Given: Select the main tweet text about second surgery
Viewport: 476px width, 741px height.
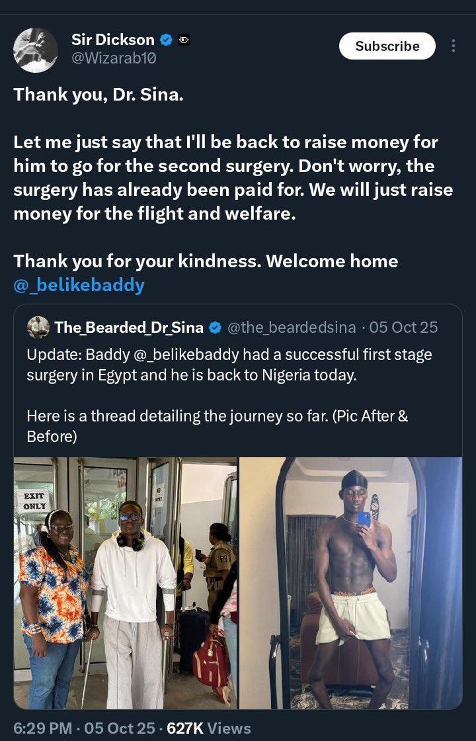Looking at the screenshot, I should [233, 178].
